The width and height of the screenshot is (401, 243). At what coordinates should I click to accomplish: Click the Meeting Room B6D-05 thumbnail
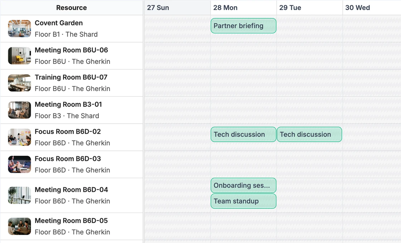pyautogui.click(x=19, y=226)
